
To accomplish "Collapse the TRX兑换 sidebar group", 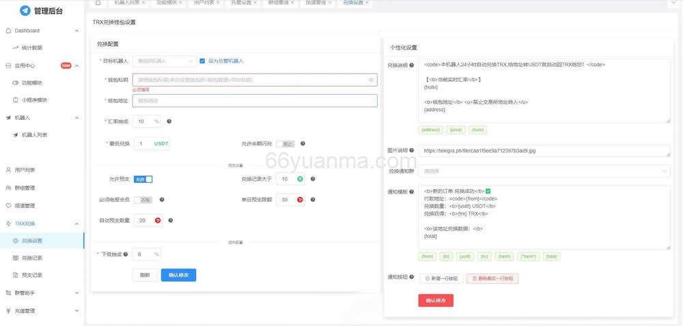I will point(77,224).
